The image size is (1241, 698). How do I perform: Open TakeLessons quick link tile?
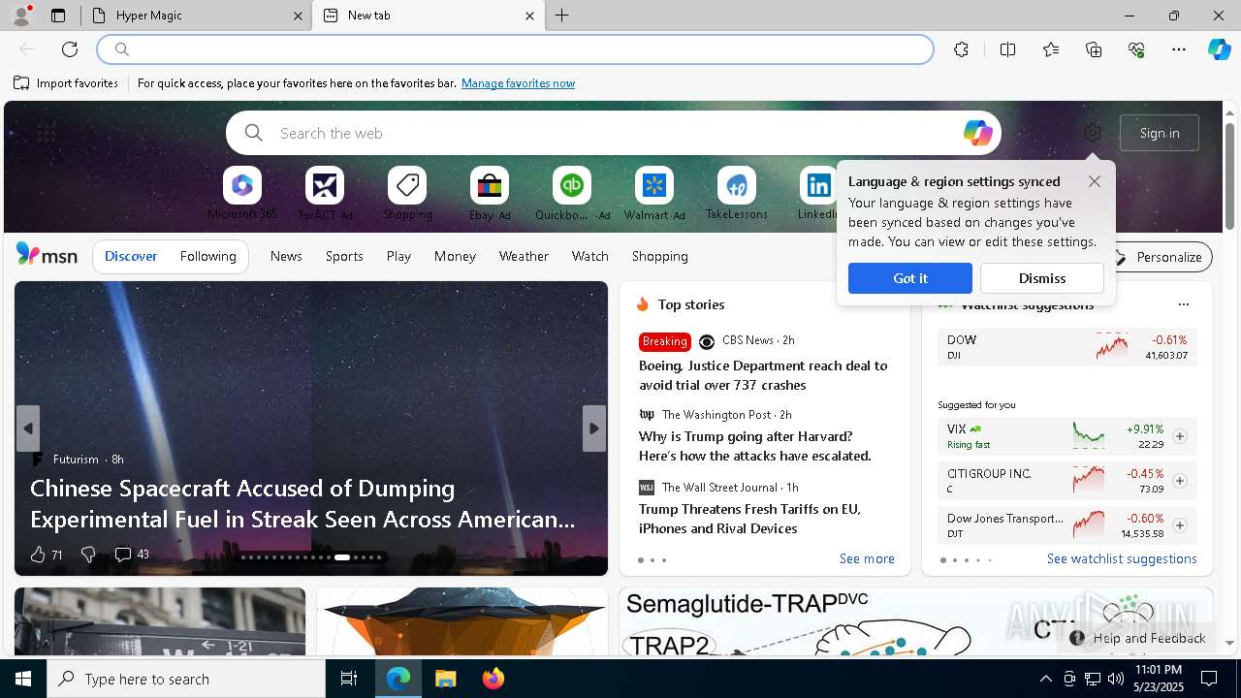[x=737, y=194]
